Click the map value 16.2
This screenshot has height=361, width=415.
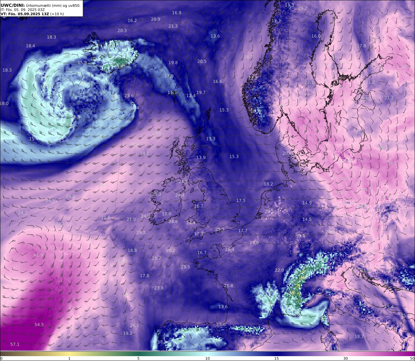coord(132,20)
